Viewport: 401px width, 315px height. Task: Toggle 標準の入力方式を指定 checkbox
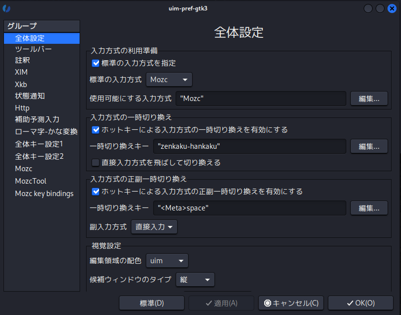(x=96, y=63)
